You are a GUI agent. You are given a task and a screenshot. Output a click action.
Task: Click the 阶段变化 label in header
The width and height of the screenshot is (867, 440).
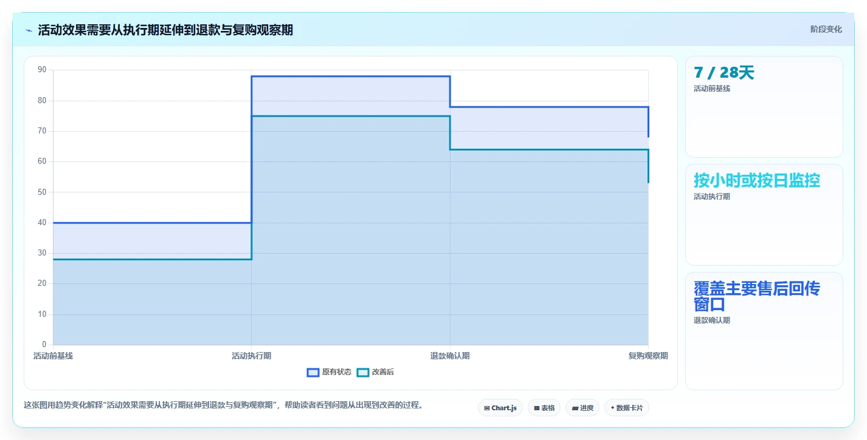pyautogui.click(x=826, y=29)
